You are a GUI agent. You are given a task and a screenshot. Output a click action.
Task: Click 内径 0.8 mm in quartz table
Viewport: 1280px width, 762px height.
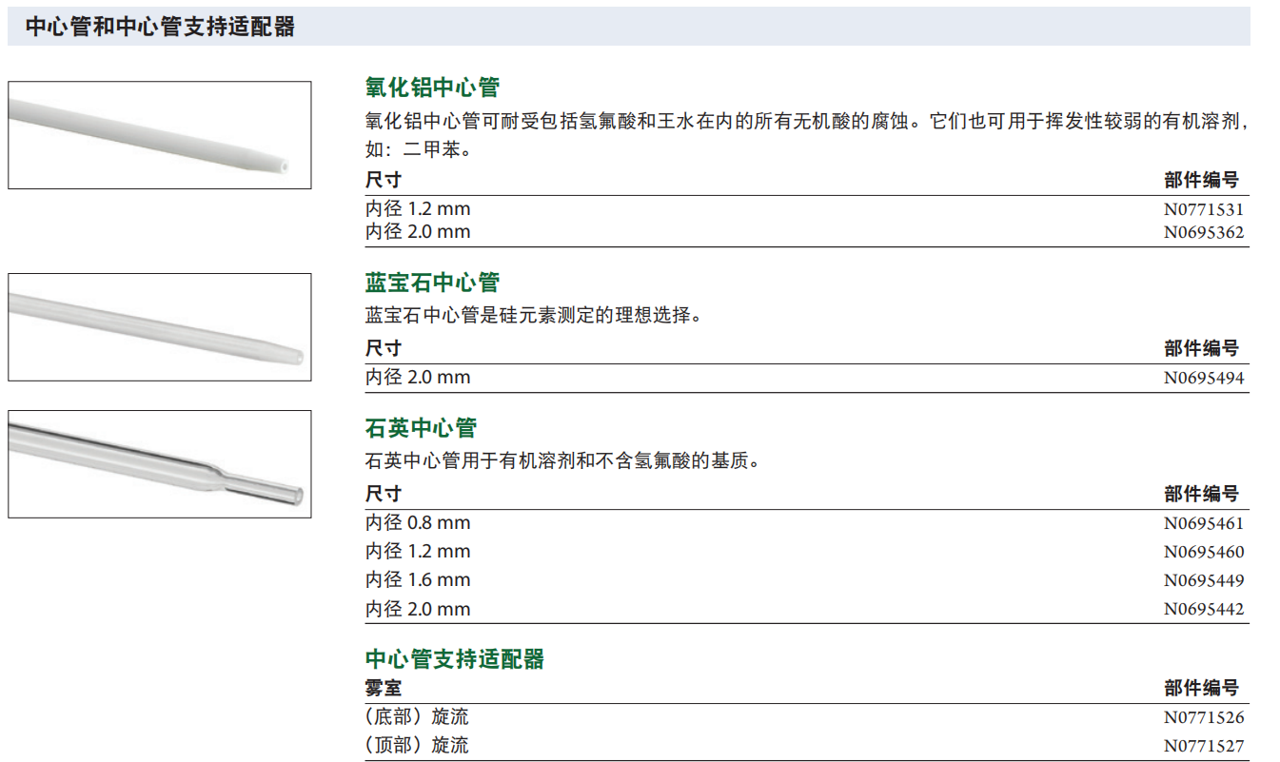[x=418, y=523]
